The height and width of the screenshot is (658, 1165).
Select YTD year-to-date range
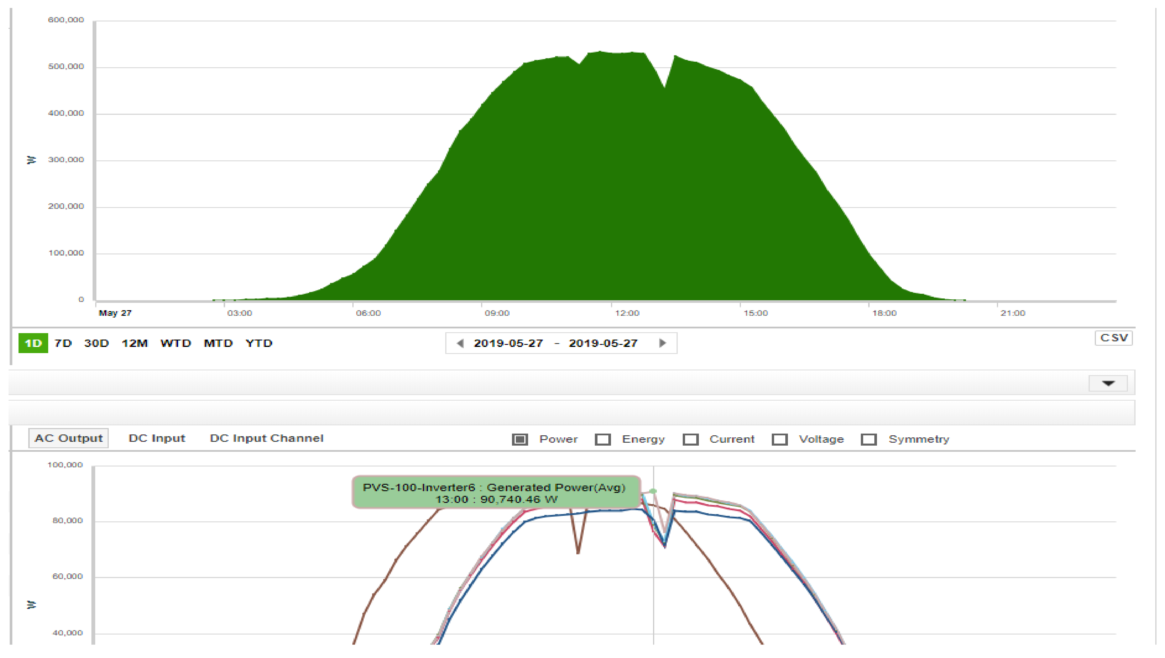point(259,343)
